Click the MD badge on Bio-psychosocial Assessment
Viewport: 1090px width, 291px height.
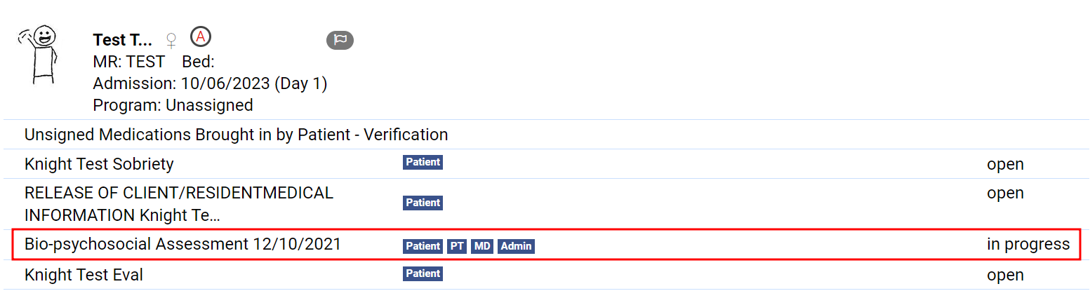(481, 246)
